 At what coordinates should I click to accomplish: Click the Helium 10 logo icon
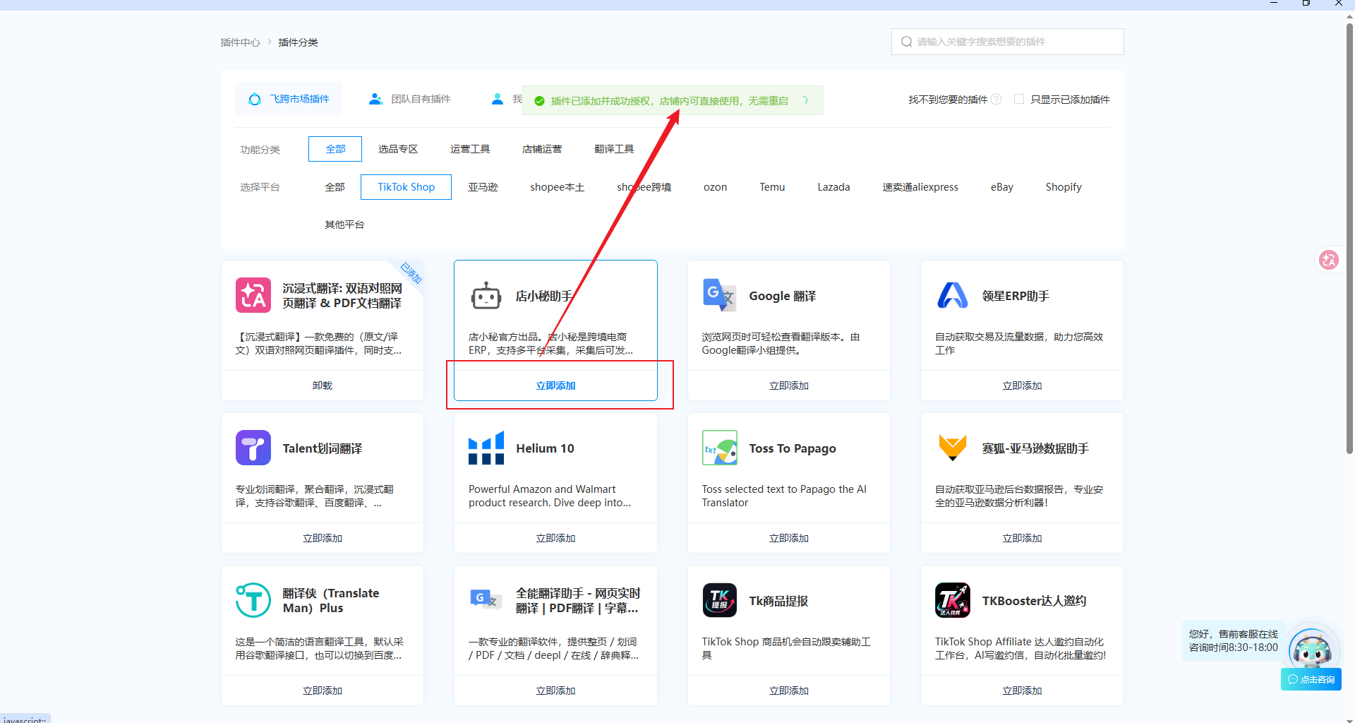[x=486, y=448]
